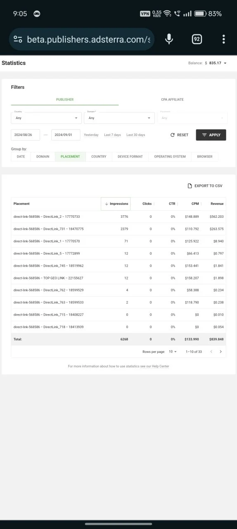Sort by Impressions column header
The image size is (237, 529).
coord(116,204)
